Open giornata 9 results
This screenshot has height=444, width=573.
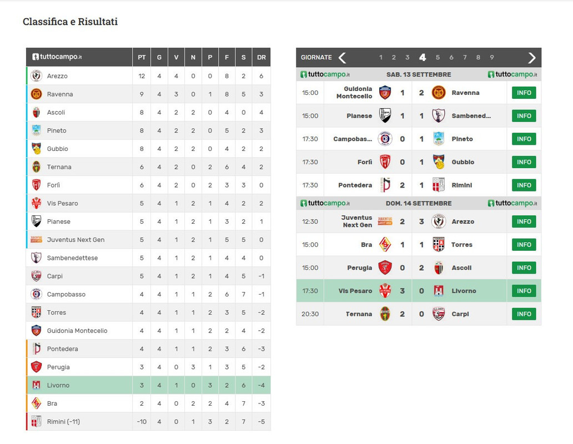tap(492, 57)
